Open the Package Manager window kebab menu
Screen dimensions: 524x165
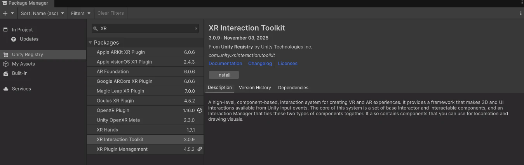coord(522,3)
